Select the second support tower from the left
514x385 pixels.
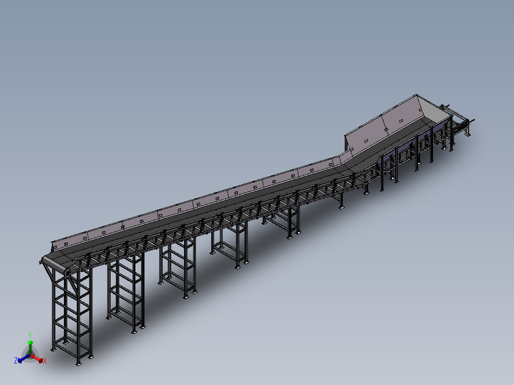(x=126, y=291)
